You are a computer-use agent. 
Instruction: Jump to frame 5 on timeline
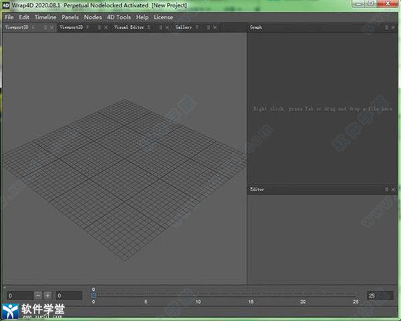point(146,302)
